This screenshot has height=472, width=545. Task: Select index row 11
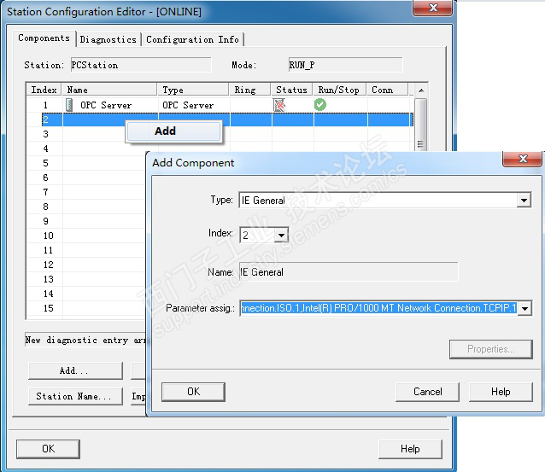click(49, 250)
